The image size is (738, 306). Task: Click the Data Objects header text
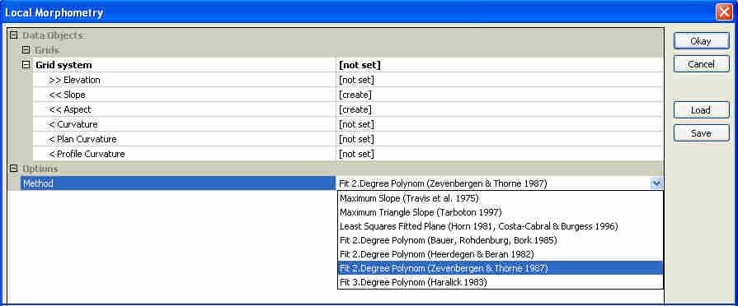click(53, 35)
